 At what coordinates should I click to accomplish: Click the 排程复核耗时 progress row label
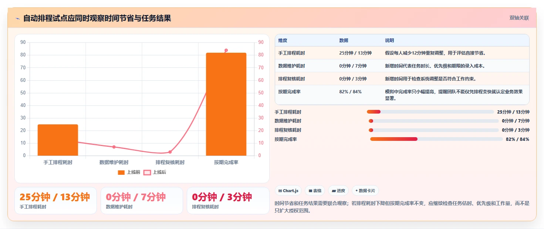(x=288, y=130)
